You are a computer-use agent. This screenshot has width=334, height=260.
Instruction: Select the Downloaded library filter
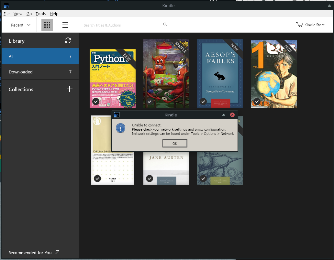(x=40, y=72)
